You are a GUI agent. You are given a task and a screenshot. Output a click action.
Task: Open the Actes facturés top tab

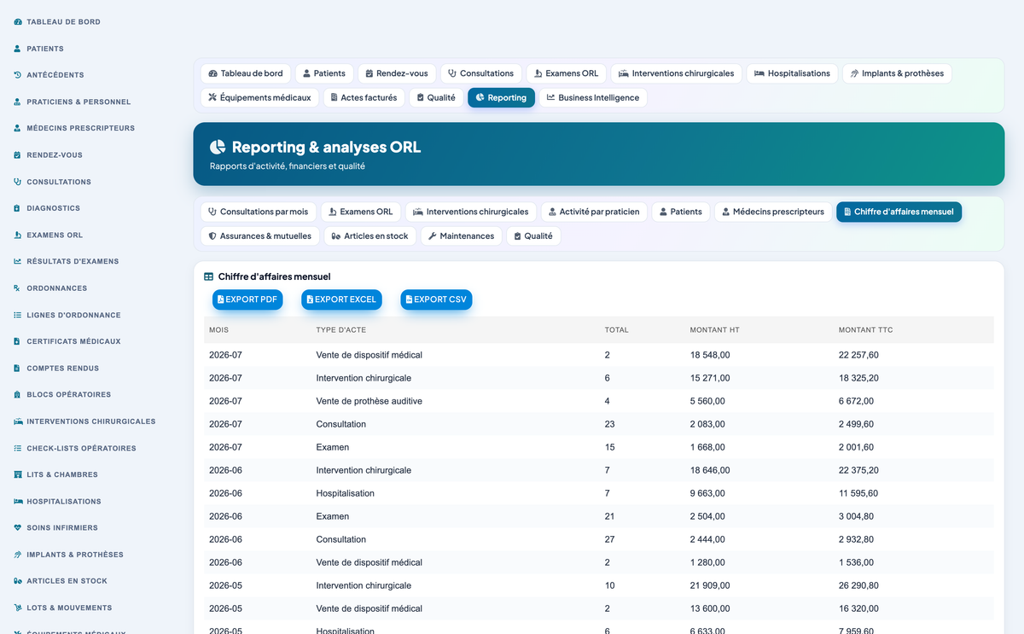click(363, 98)
